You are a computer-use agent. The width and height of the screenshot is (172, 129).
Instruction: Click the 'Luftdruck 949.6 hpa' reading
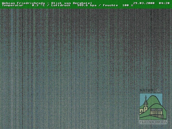pyautogui.click(x=74, y=5)
